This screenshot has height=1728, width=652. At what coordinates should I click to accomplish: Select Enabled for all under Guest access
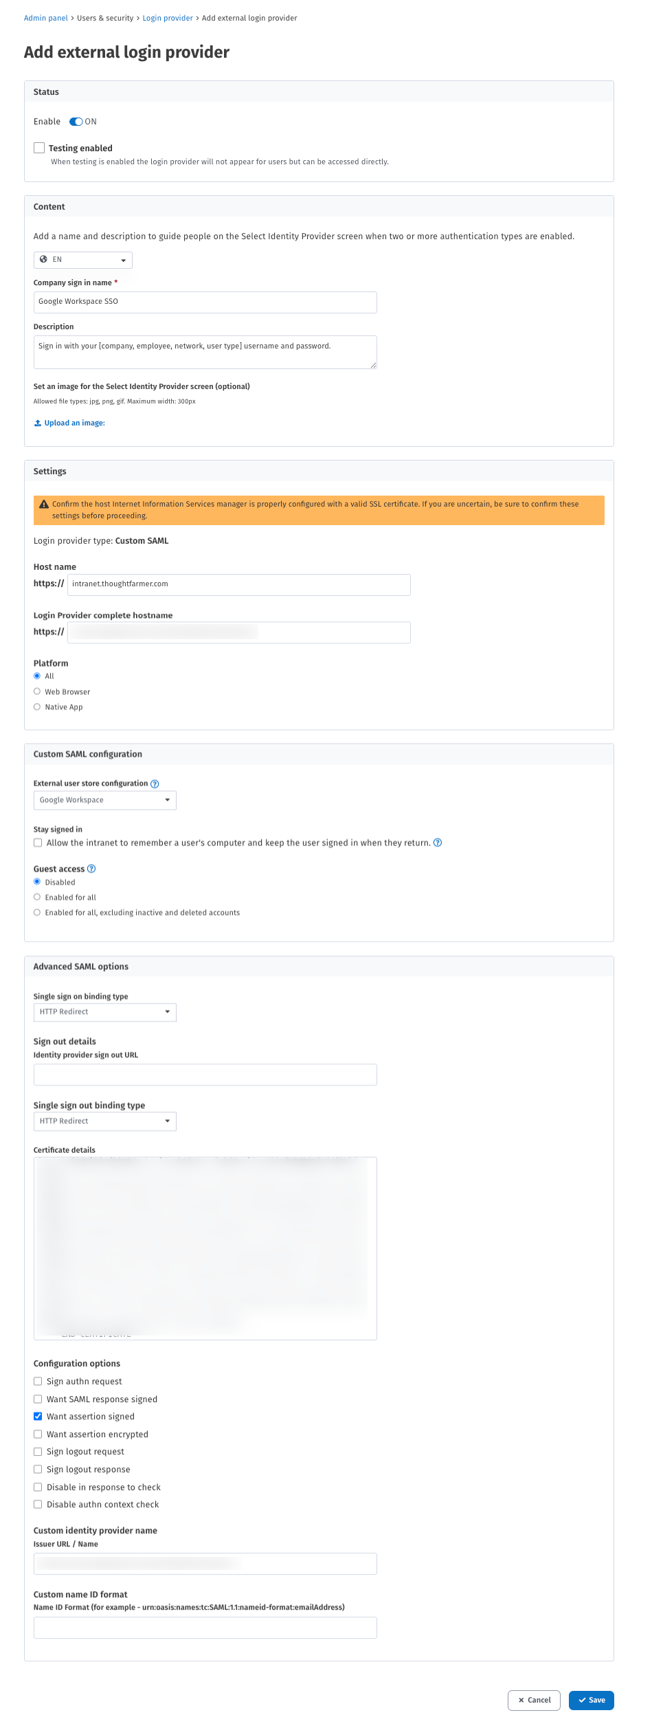click(x=38, y=896)
